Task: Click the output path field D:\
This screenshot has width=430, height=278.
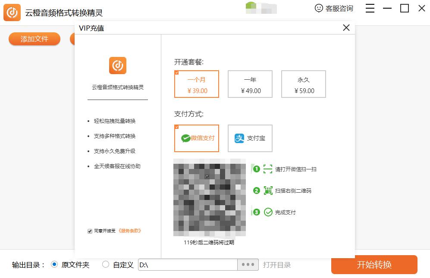Action: pos(188,265)
